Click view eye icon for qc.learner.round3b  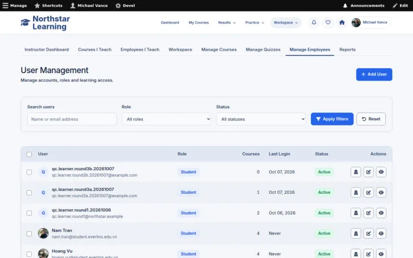[x=381, y=172]
